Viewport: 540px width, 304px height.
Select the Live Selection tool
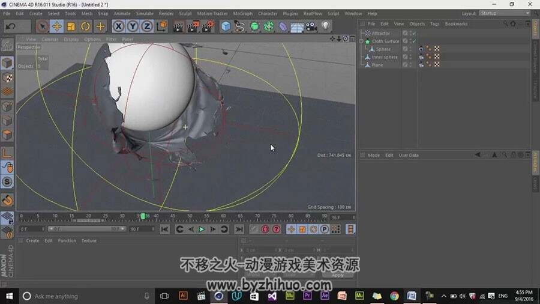[x=43, y=26]
